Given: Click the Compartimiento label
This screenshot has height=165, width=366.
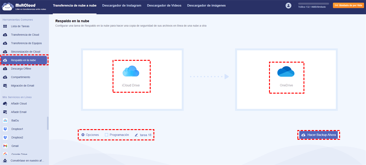Looking at the screenshot, I should tap(20, 77).
